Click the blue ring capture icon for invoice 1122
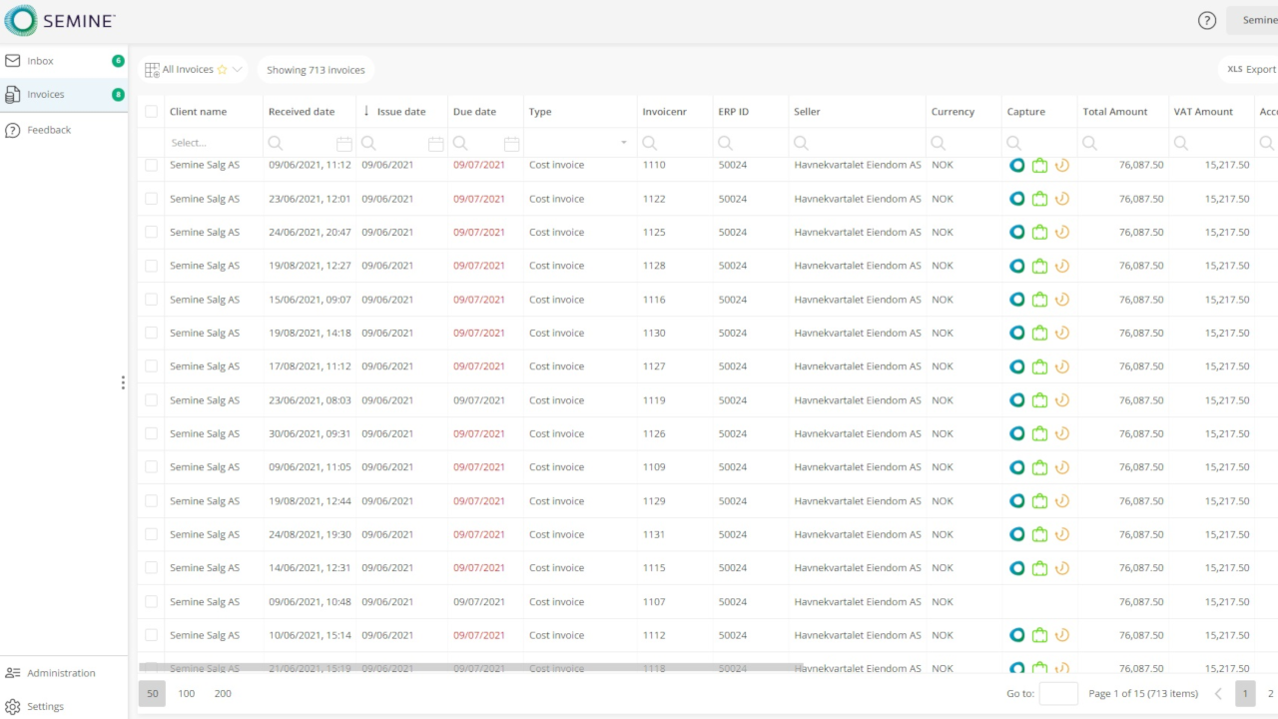This screenshot has height=719, width=1278. coord(1017,199)
